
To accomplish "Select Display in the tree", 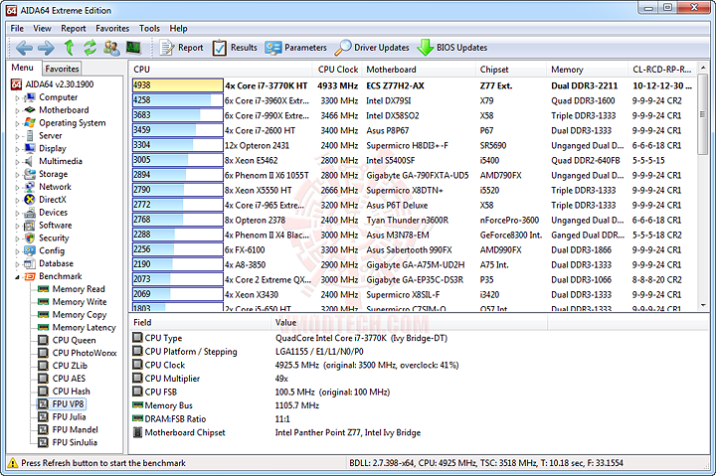I will 45,148.
